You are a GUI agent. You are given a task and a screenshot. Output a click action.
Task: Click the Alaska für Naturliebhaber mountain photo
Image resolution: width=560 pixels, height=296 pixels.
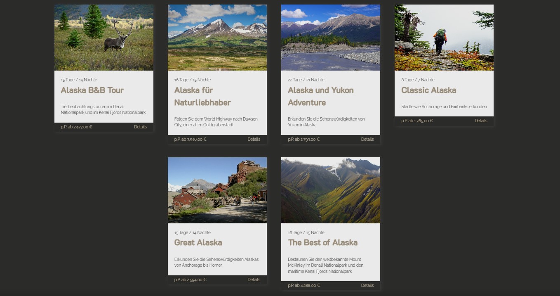tap(217, 38)
